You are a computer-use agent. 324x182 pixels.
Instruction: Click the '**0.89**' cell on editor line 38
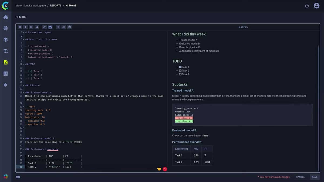[54, 167]
